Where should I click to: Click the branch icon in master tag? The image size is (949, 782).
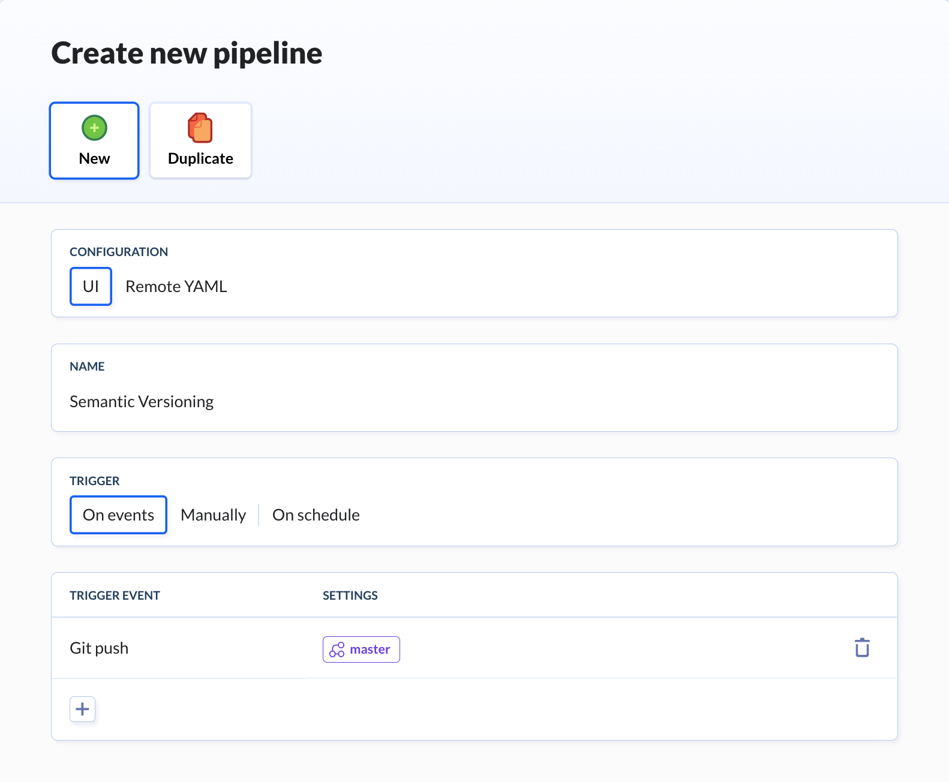pyautogui.click(x=337, y=649)
